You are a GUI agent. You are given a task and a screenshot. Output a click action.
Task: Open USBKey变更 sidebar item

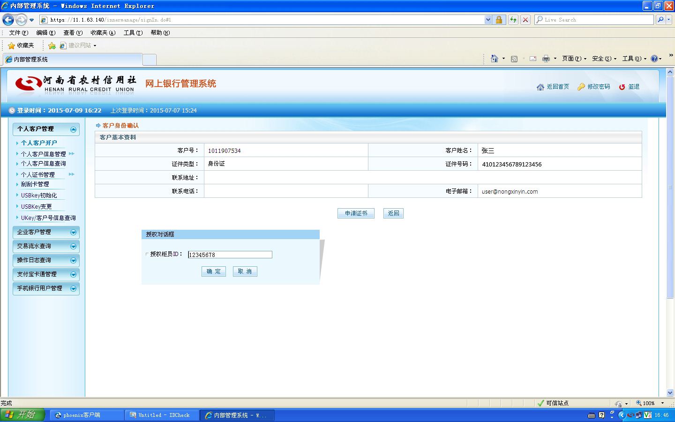click(36, 207)
